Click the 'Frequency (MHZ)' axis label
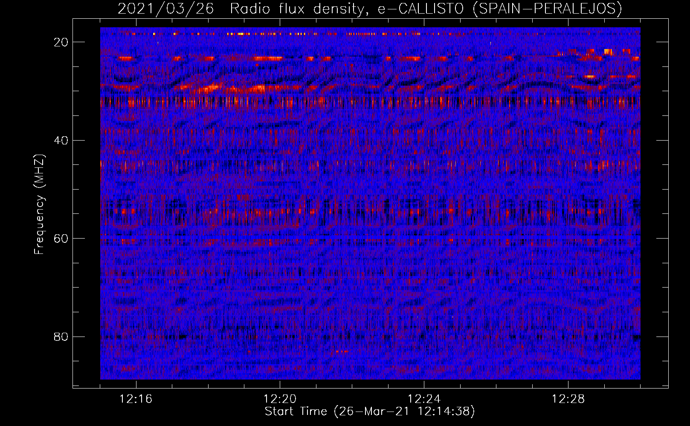Viewport: 690px width, 426px height. coord(39,205)
